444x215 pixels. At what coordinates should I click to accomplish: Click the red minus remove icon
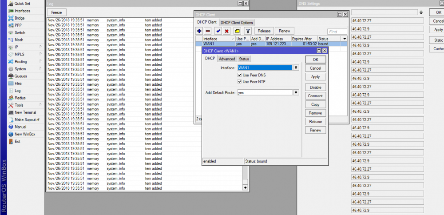pyautogui.click(x=208, y=31)
